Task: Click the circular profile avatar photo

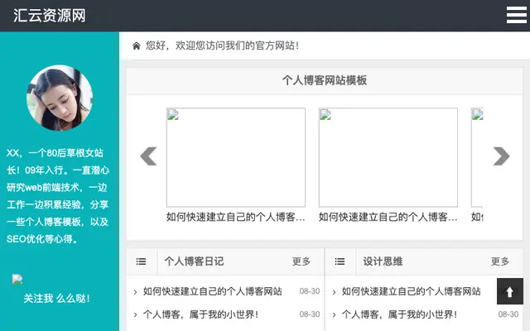Action: tap(60, 98)
